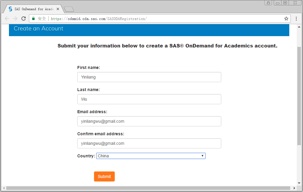Close the SAS OnDemand browser tab

pos(58,9)
